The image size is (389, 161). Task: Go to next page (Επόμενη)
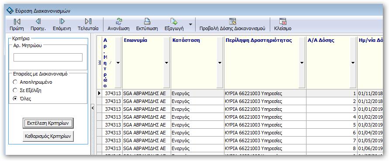point(62,24)
